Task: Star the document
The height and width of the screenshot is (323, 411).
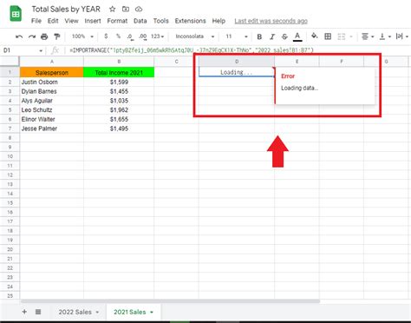Action: coord(113,9)
